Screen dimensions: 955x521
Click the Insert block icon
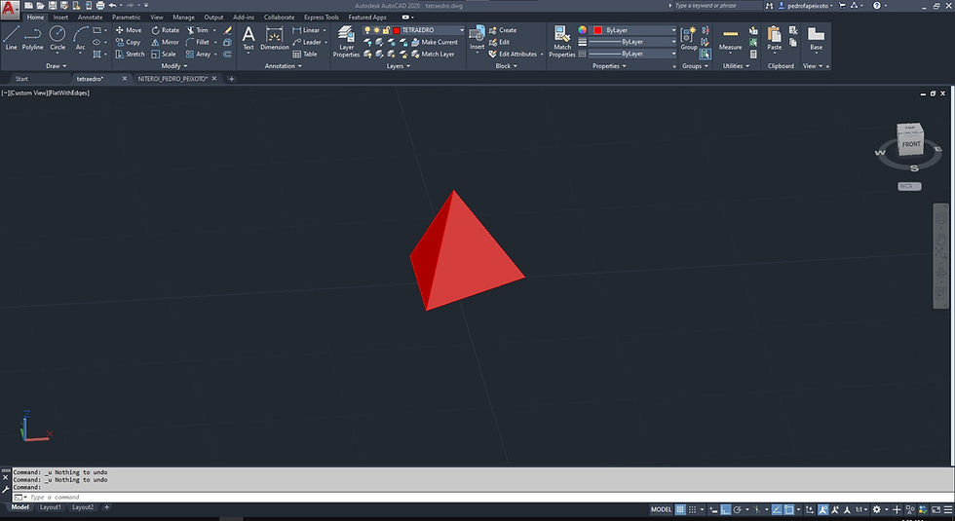(x=477, y=38)
